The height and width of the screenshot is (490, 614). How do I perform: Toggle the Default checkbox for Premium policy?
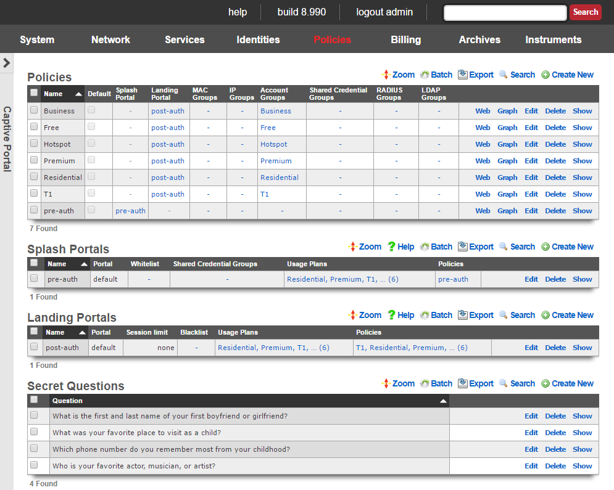pos(91,160)
